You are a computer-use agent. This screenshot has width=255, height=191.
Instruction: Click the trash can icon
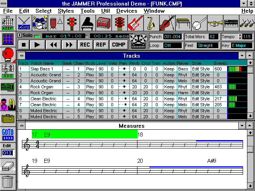7,182
